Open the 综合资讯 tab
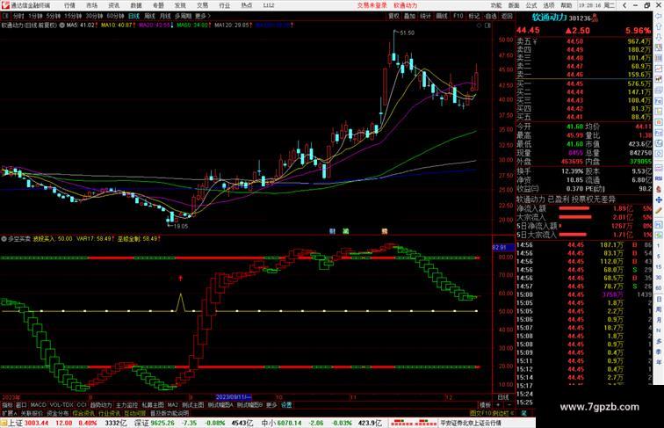The image size is (664, 428). click(83, 413)
